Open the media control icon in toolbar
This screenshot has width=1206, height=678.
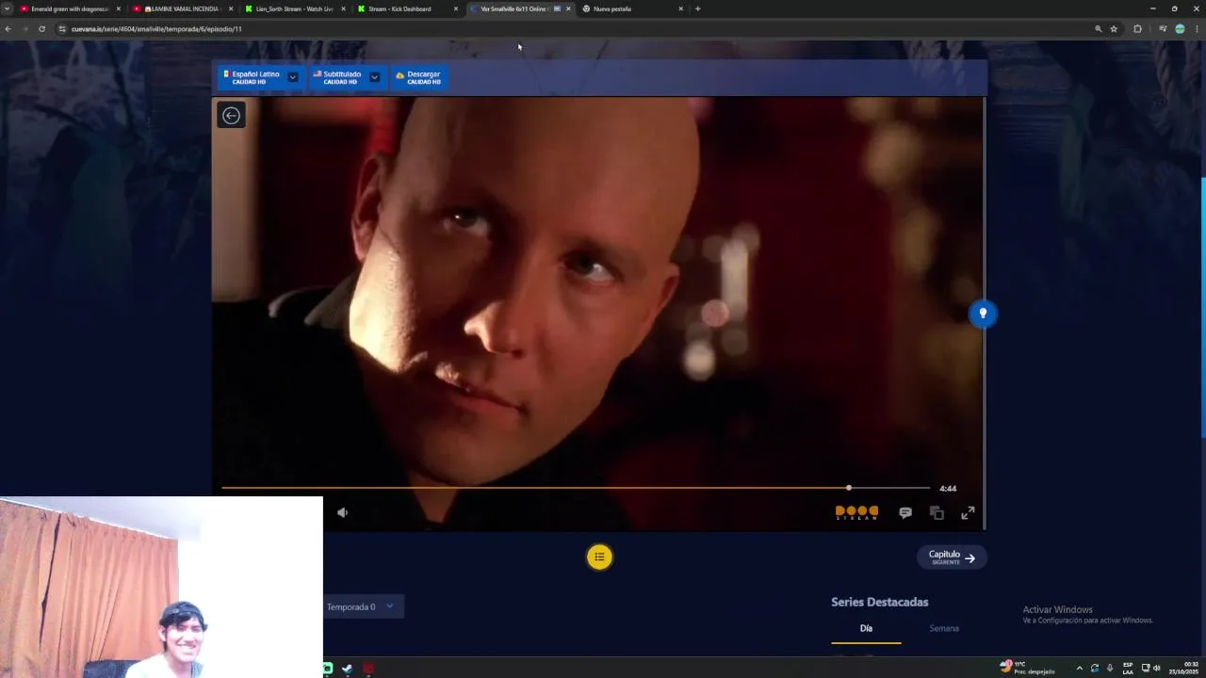(x=1163, y=29)
